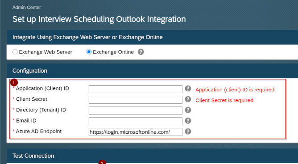The image size is (298, 164).
Task: Open the Admin Center breadcrumb link
Action: pyautogui.click(x=27, y=8)
